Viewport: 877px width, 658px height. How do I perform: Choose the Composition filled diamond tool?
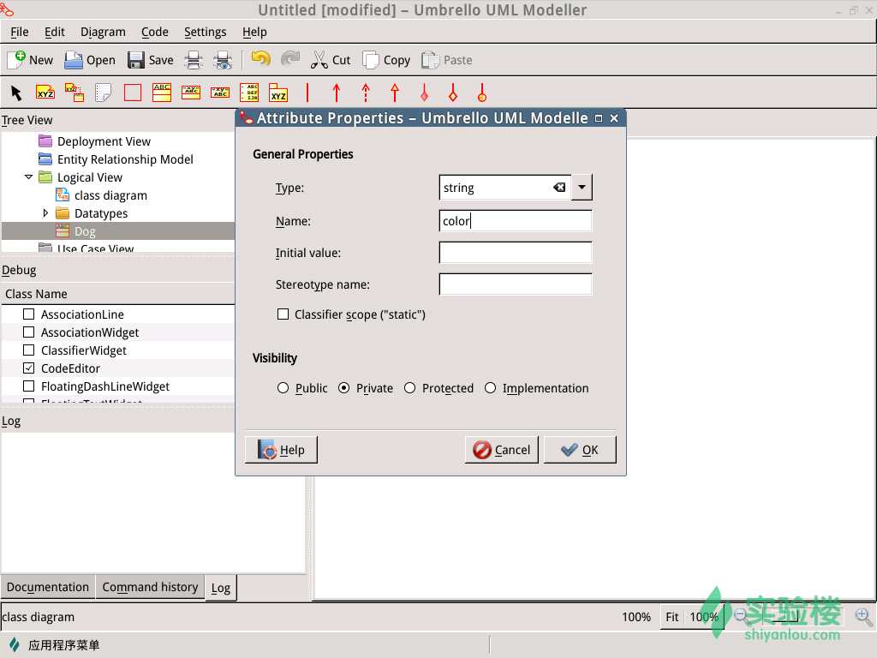424,93
